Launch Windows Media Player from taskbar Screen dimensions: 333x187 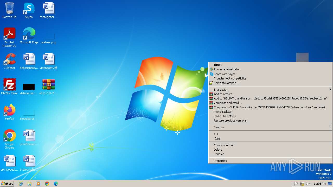[38, 184]
